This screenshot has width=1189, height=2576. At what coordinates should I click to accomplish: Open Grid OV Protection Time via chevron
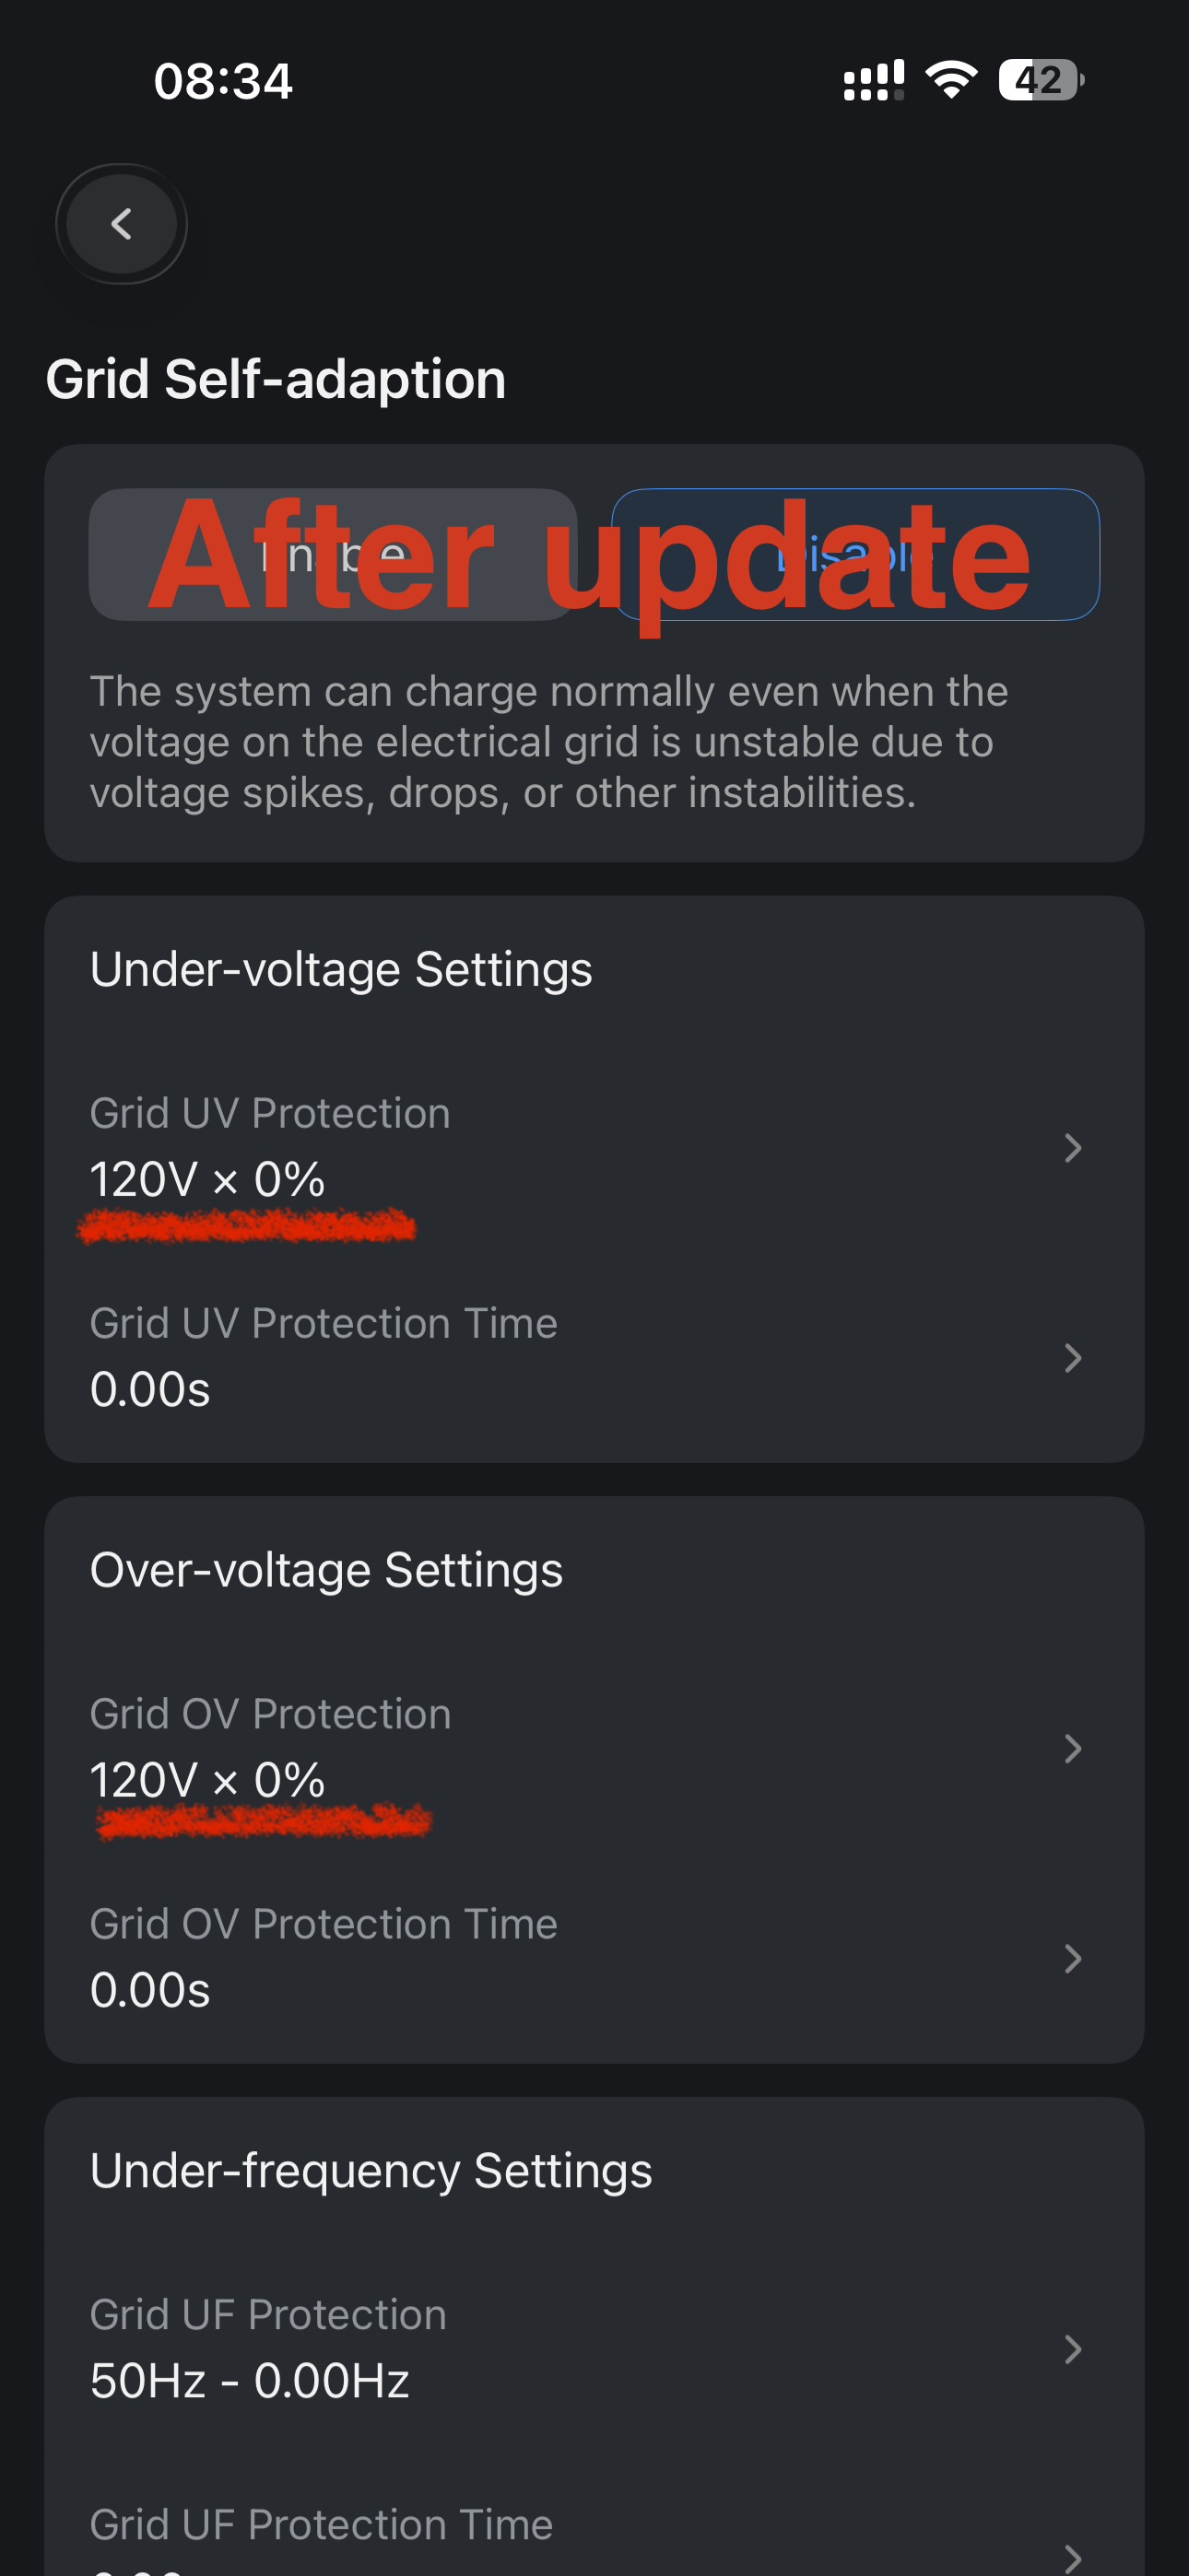[x=1072, y=1958]
